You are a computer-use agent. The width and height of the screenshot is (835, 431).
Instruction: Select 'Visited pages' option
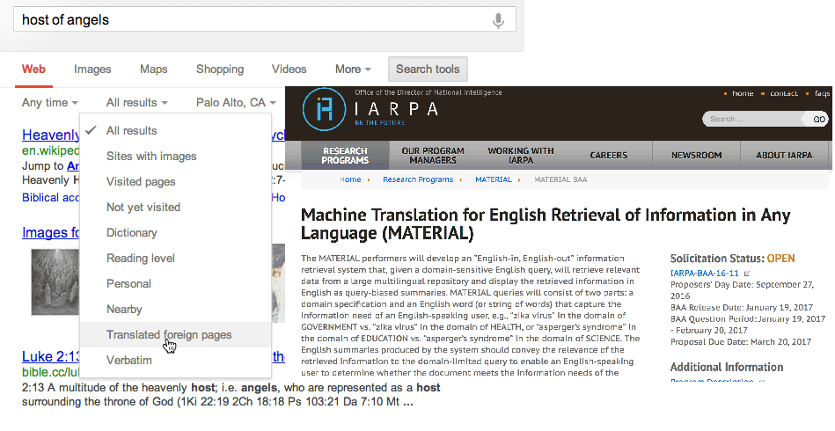pos(175,182)
